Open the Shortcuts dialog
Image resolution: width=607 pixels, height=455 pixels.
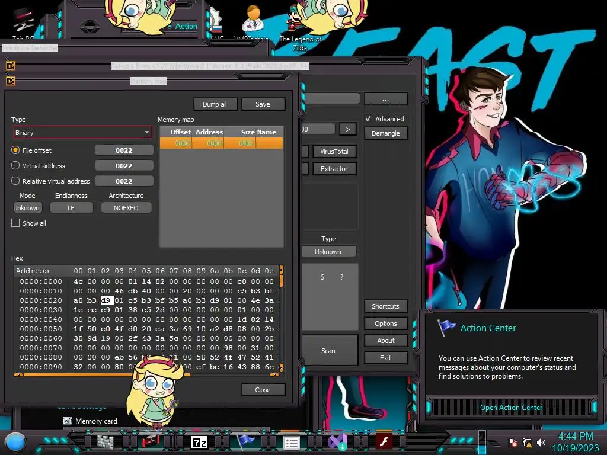pos(385,306)
